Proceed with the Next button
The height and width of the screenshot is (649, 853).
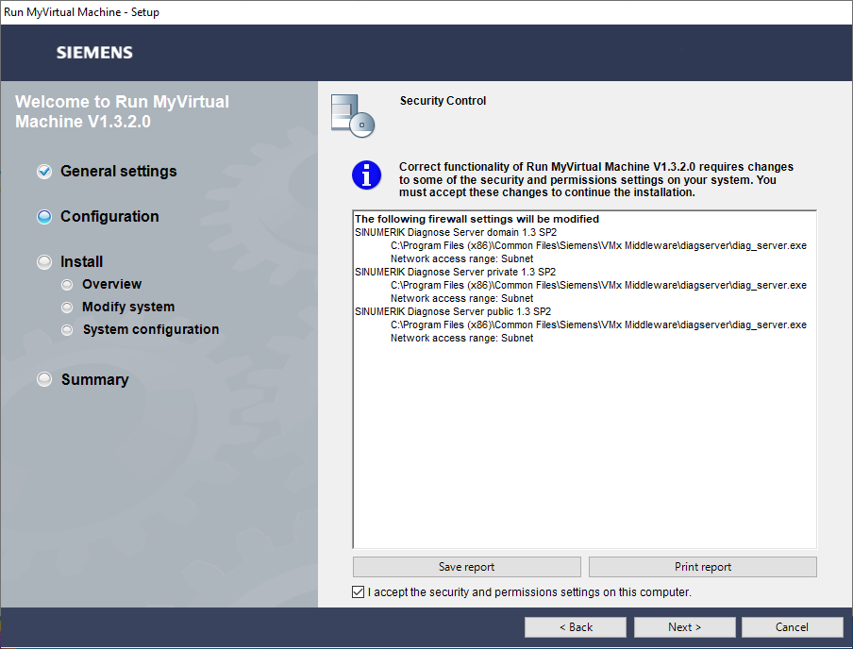pos(684,627)
